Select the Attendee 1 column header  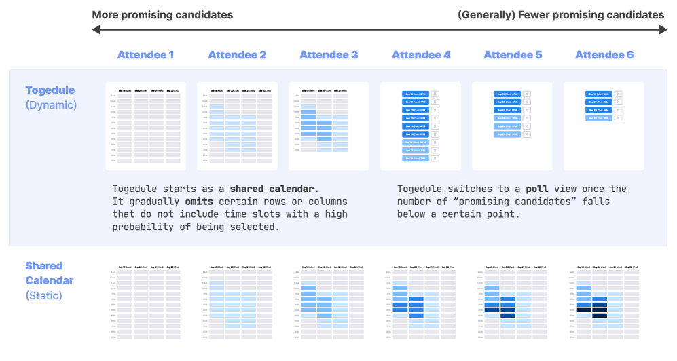[x=145, y=55]
